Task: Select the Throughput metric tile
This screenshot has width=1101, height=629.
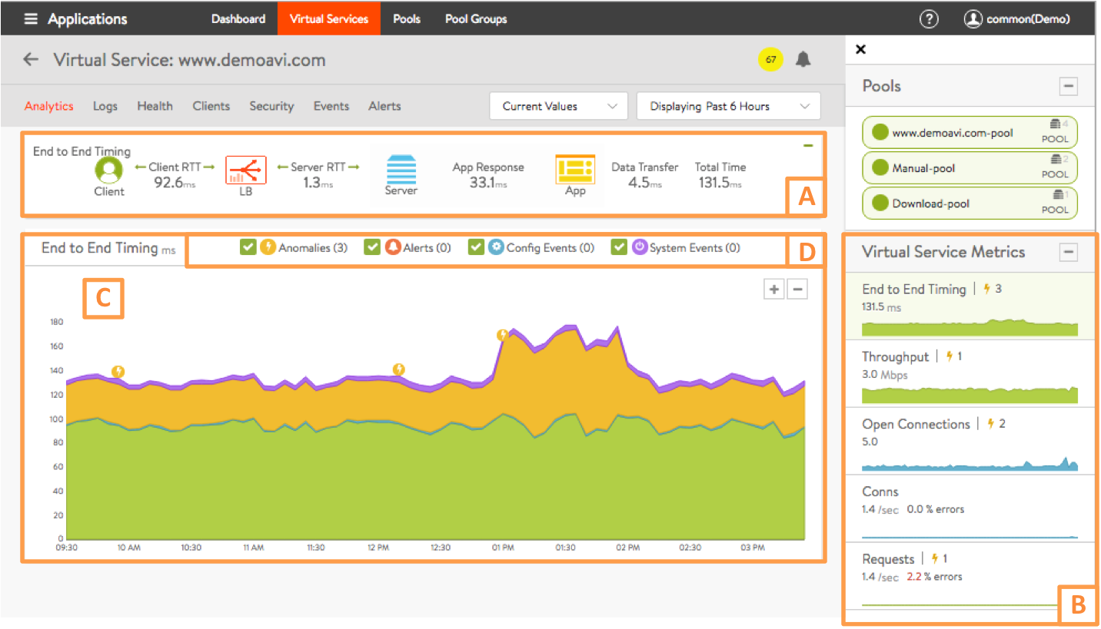Action: click(970, 374)
